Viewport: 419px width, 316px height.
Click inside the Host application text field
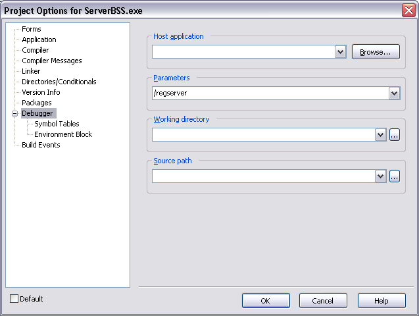click(x=243, y=52)
